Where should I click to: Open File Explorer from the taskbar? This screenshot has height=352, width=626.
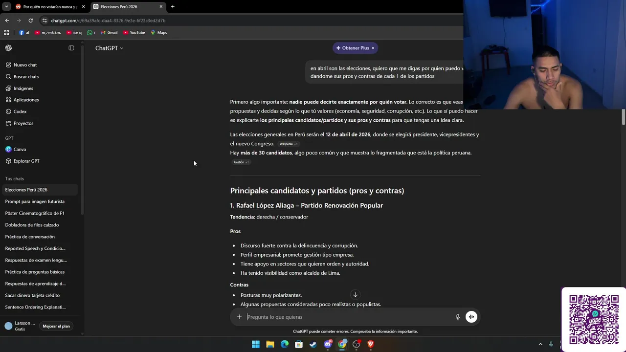click(270, 344)
